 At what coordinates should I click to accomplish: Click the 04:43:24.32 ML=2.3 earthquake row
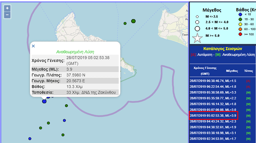[x=213, y=121]
